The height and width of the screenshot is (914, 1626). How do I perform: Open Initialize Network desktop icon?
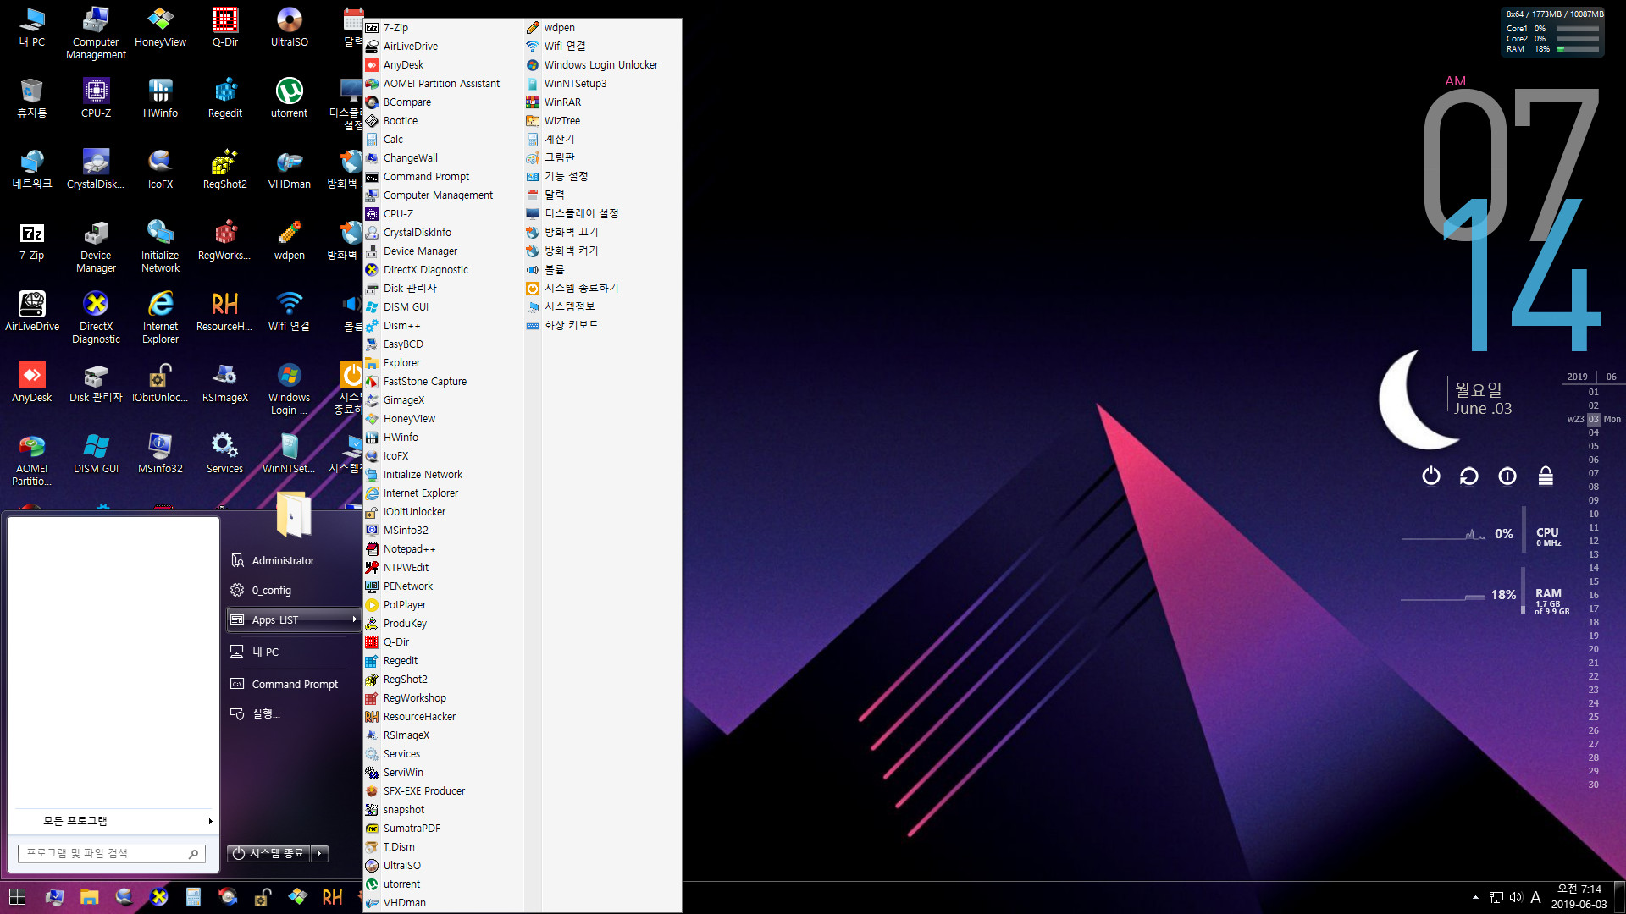(x=160, y=246)
